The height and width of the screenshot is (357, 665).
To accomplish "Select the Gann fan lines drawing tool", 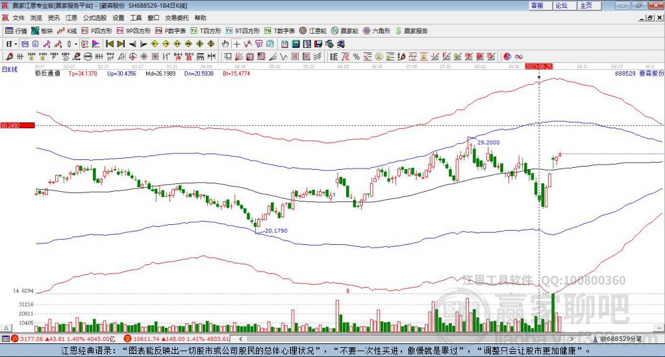I will pyautogui.click(x=239, y=56).
